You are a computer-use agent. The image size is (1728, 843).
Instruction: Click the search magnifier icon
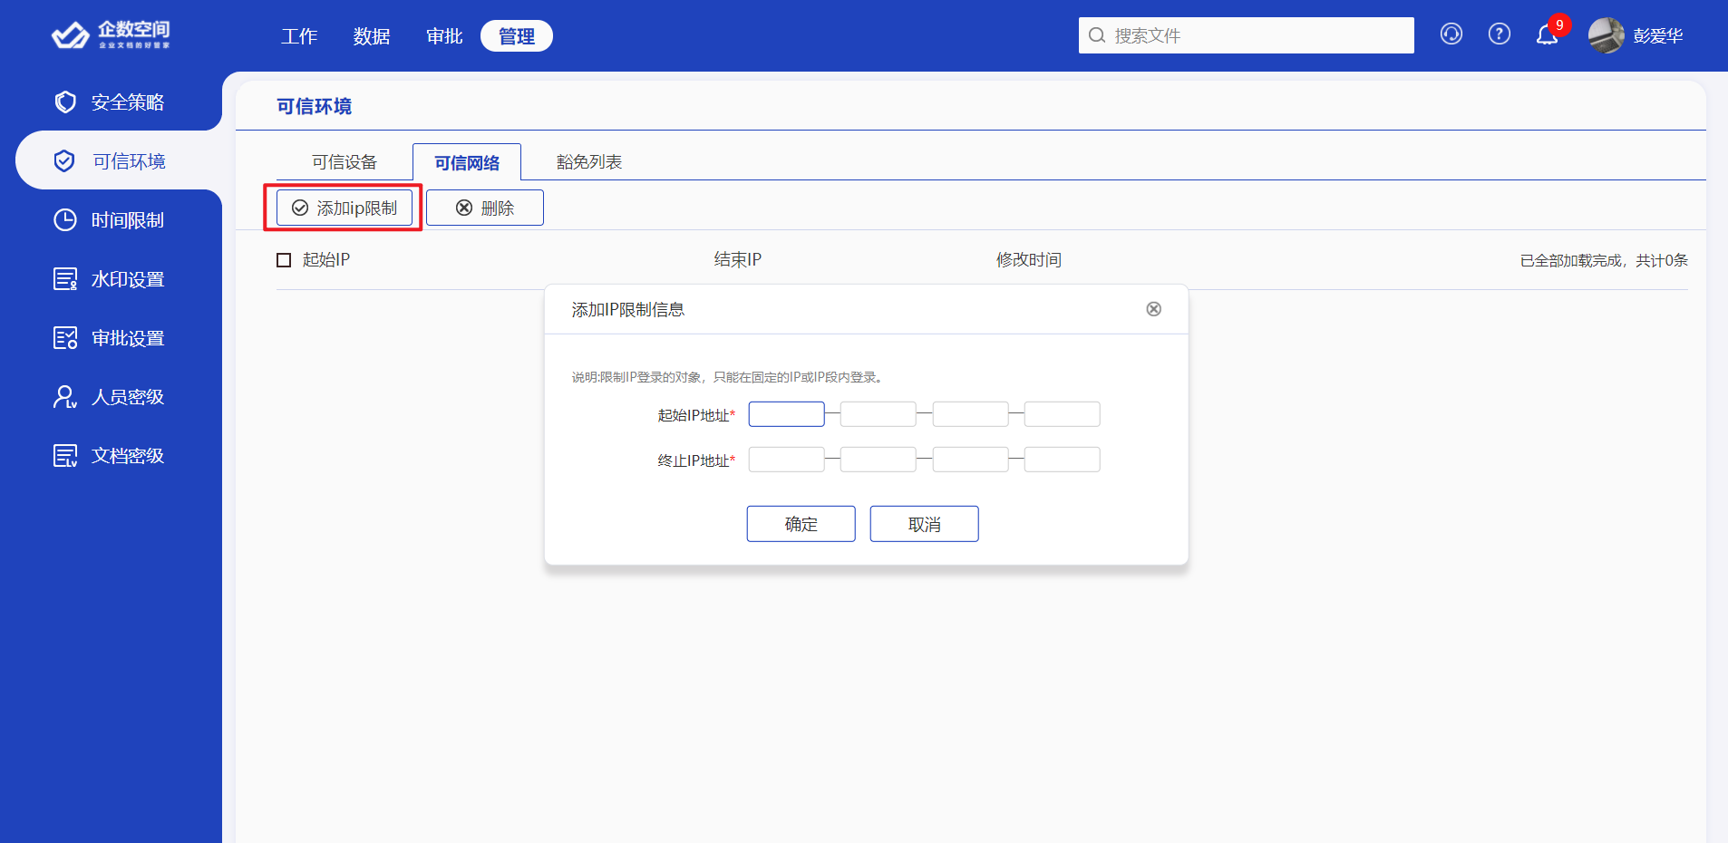(1097, 35)
